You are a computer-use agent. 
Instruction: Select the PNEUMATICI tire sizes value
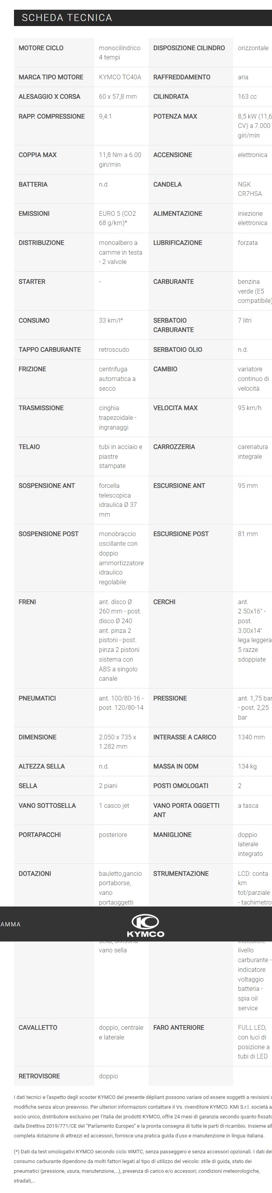(121, 702)
